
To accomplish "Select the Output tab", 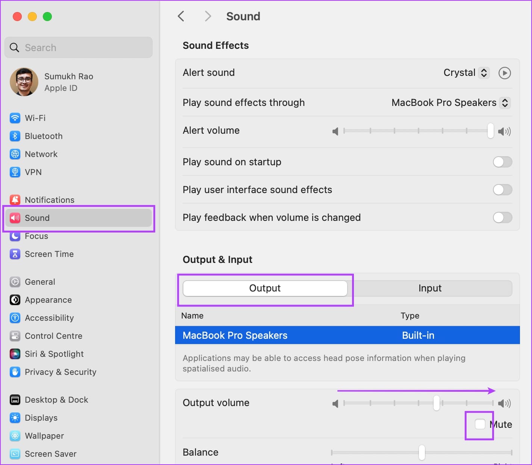I will tap(265, 288).
